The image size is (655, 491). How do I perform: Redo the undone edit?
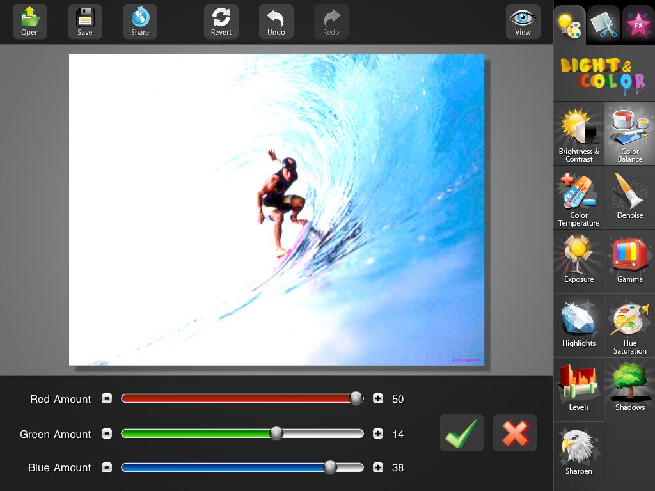tap(331, 22)
